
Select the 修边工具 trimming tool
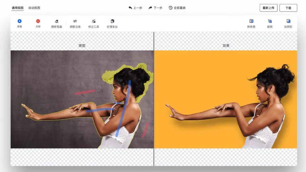[x=93, y=23]
